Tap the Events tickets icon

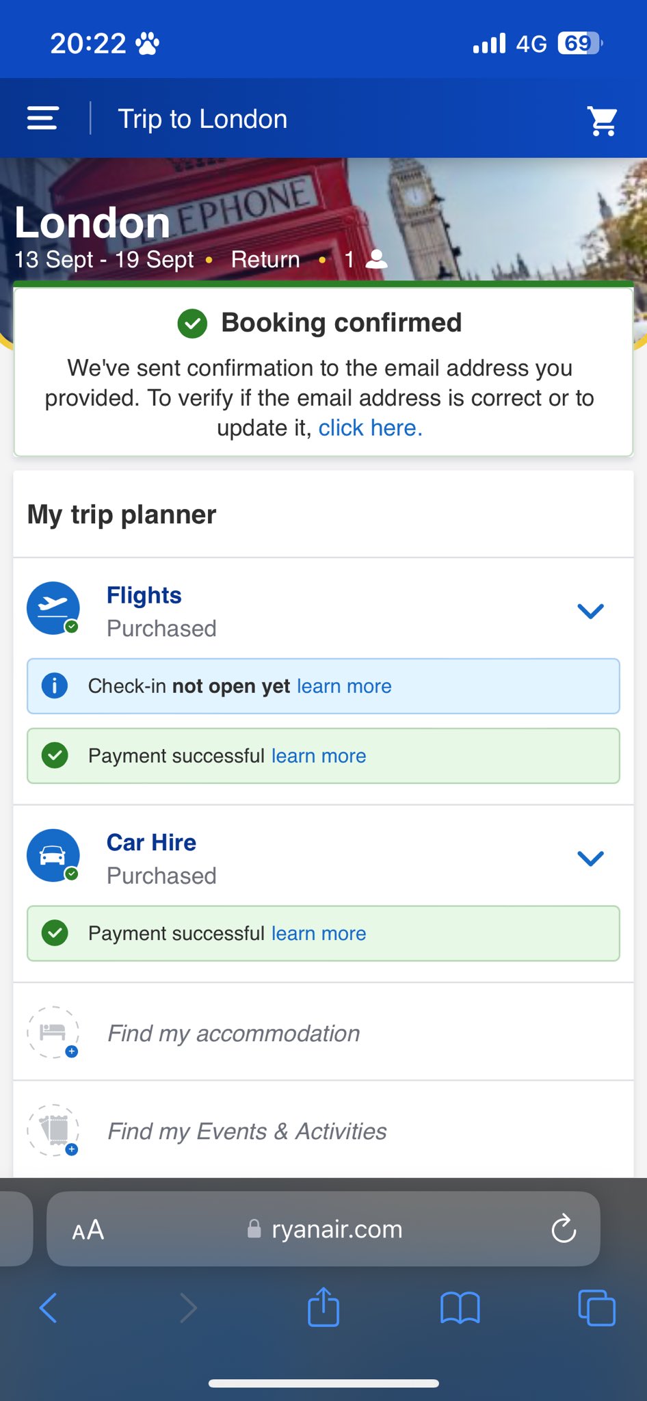coord(53,1130)
